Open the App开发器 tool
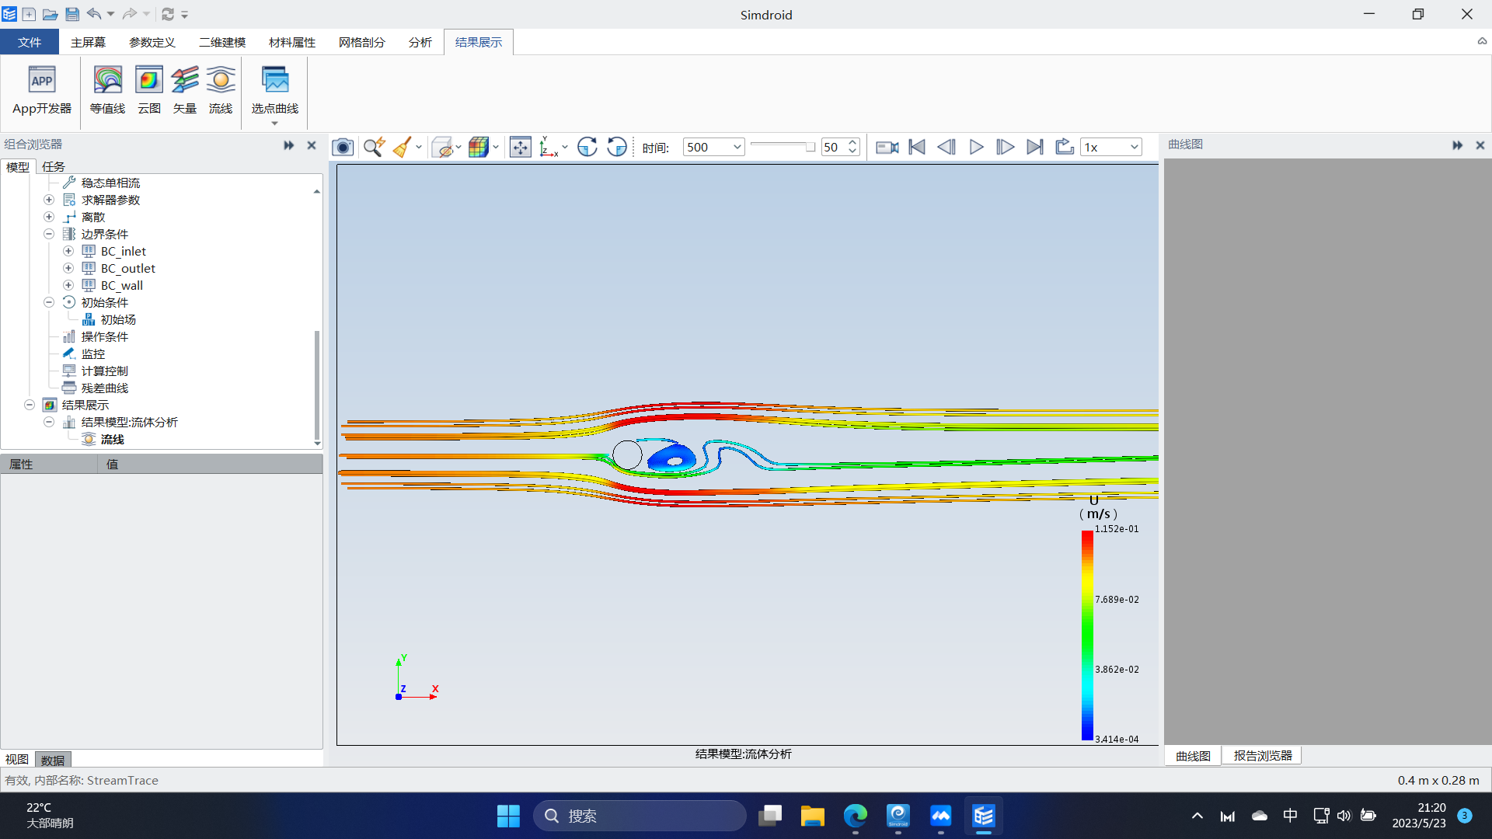 [42, 91]
